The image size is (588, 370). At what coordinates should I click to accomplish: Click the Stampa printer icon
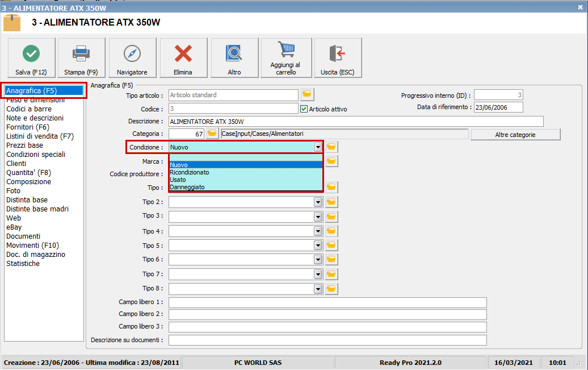point(81,53)
